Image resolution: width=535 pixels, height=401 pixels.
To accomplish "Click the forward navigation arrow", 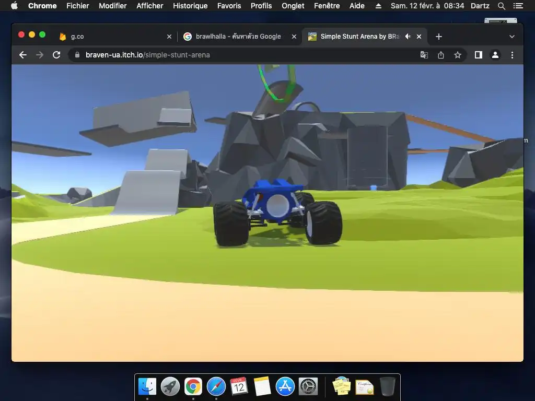I will click(40, 55).
